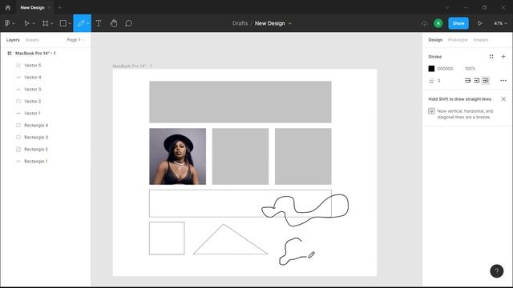Open New Design file name dropdown
This screenshot has width=513, height=288.
point(290,23)
